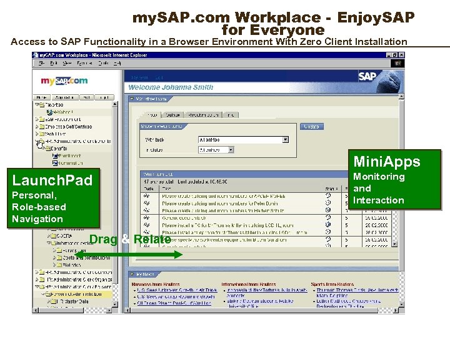Click the LaunchPad tree scroll-up arrow
The height and width of the screenshot is (337, 450).
(115, 104)
